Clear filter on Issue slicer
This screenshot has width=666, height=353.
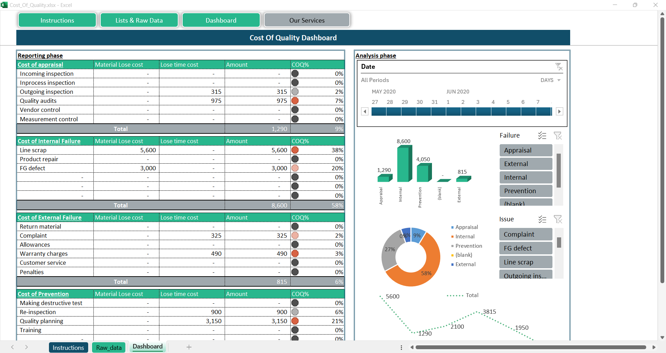[558, 219]
